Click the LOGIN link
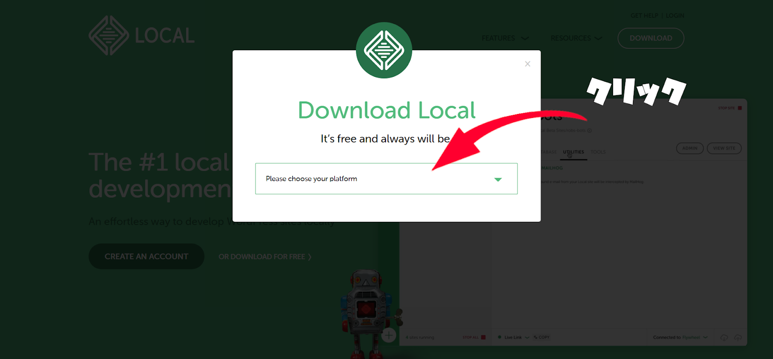This screenshot has height=359, width=773. coord(675,15)
